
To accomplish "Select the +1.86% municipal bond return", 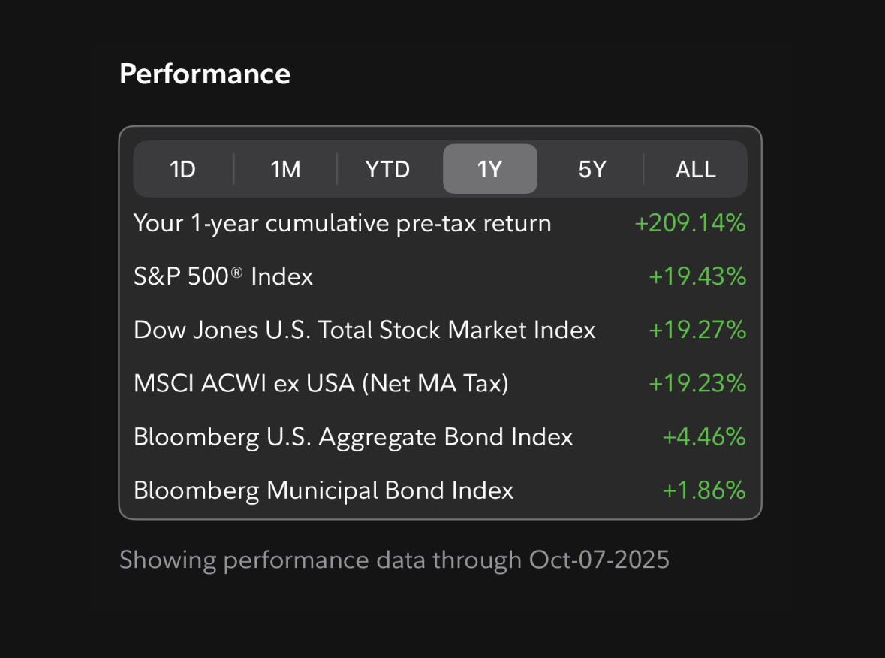I will click(703, 490).
